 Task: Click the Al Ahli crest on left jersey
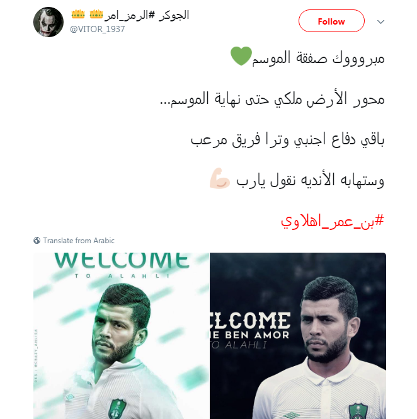[117, 409]
